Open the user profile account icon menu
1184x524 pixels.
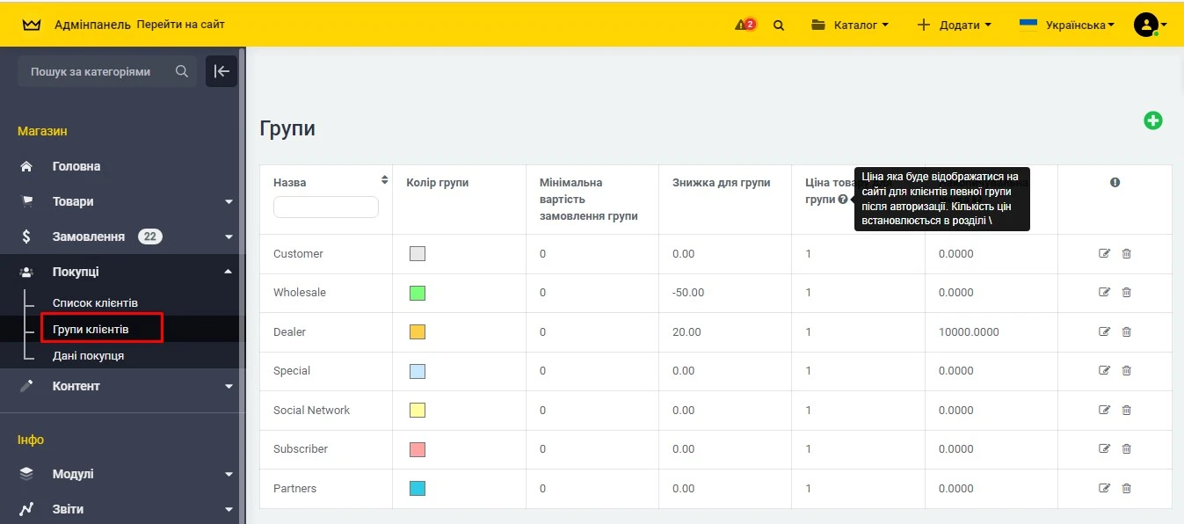(x=1145, y=25)
